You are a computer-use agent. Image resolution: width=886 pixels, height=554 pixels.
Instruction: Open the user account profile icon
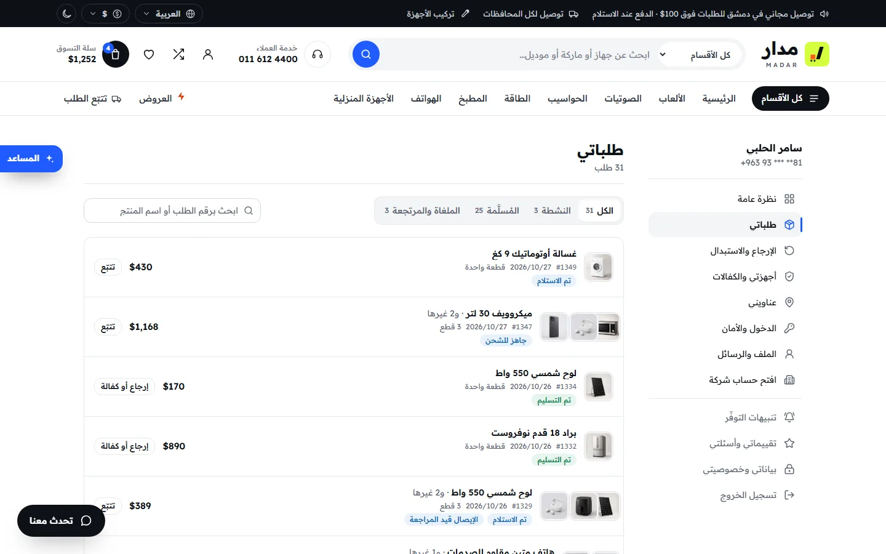click(x=208, y=54)
